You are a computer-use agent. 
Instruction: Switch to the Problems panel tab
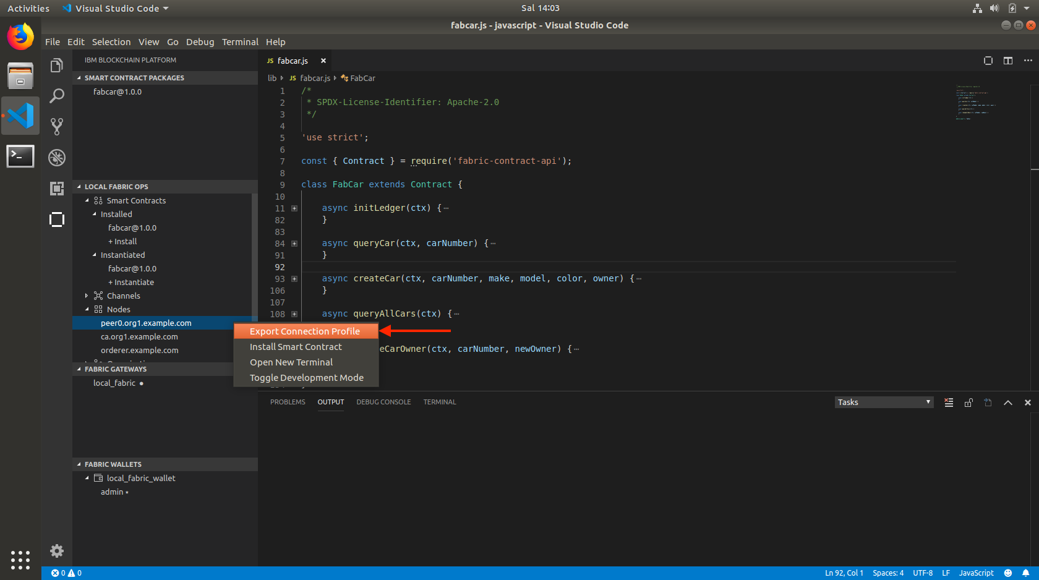(x=288, y=402)
